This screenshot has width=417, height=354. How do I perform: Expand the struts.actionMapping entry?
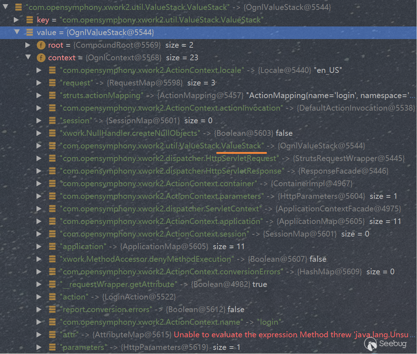pyautogui.click(x=39, y=95)
